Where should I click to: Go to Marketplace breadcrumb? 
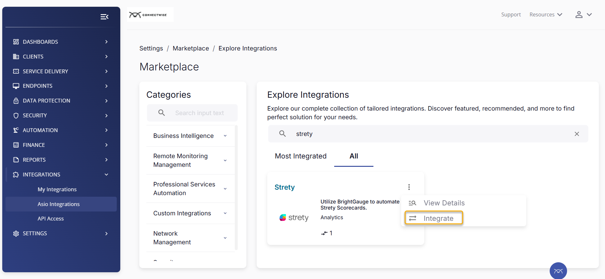pos(191,48)
